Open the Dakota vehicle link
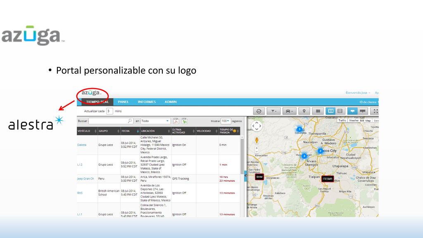The image size is (423, 238). tap(82, 145)
